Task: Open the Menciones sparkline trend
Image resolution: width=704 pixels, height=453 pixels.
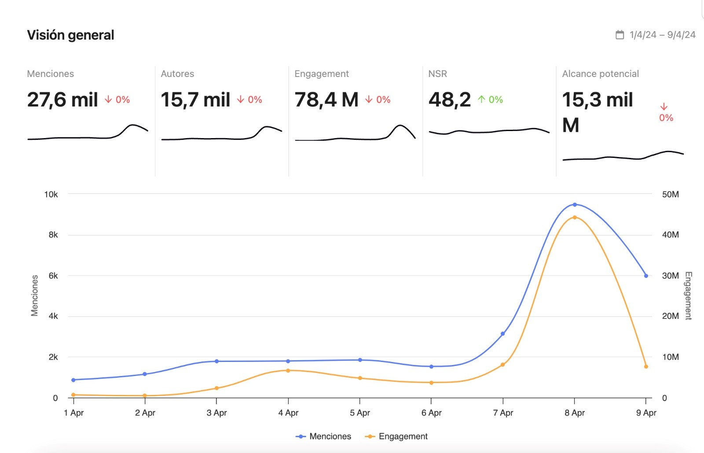Action: coord(88,134)
